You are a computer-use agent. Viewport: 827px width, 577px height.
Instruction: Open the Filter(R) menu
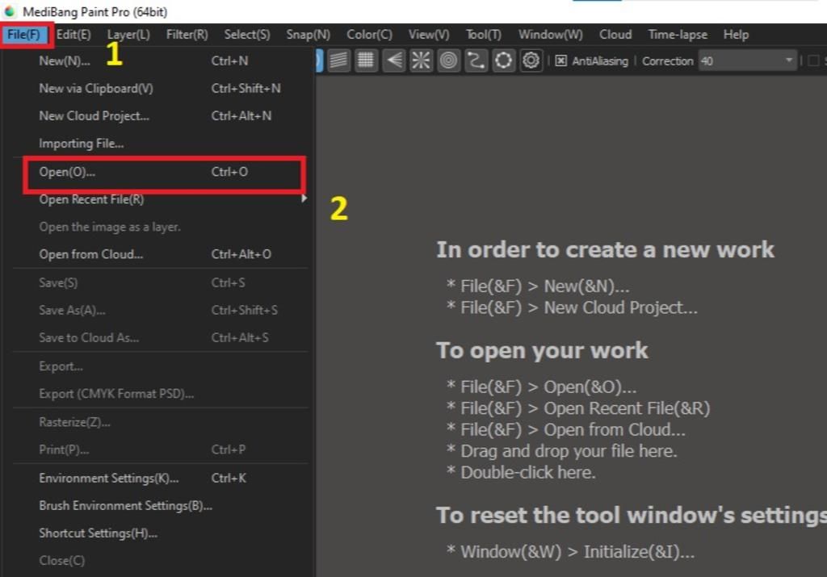187,35
